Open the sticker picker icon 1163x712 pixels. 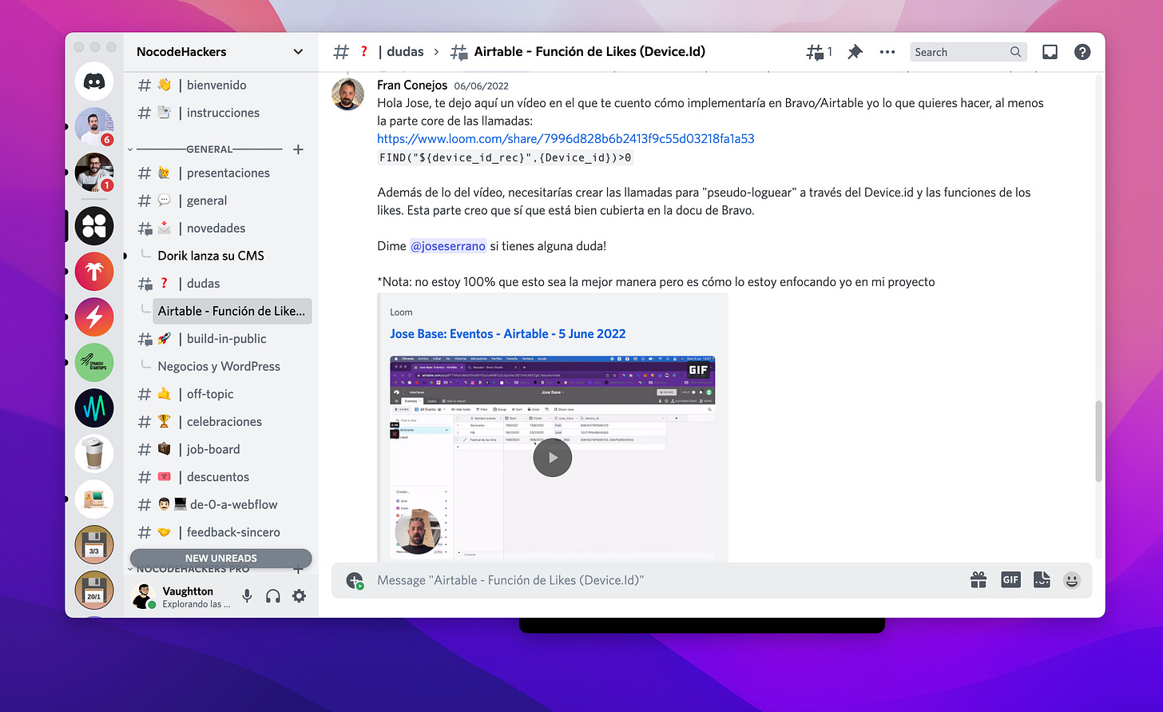(1042, 580)
